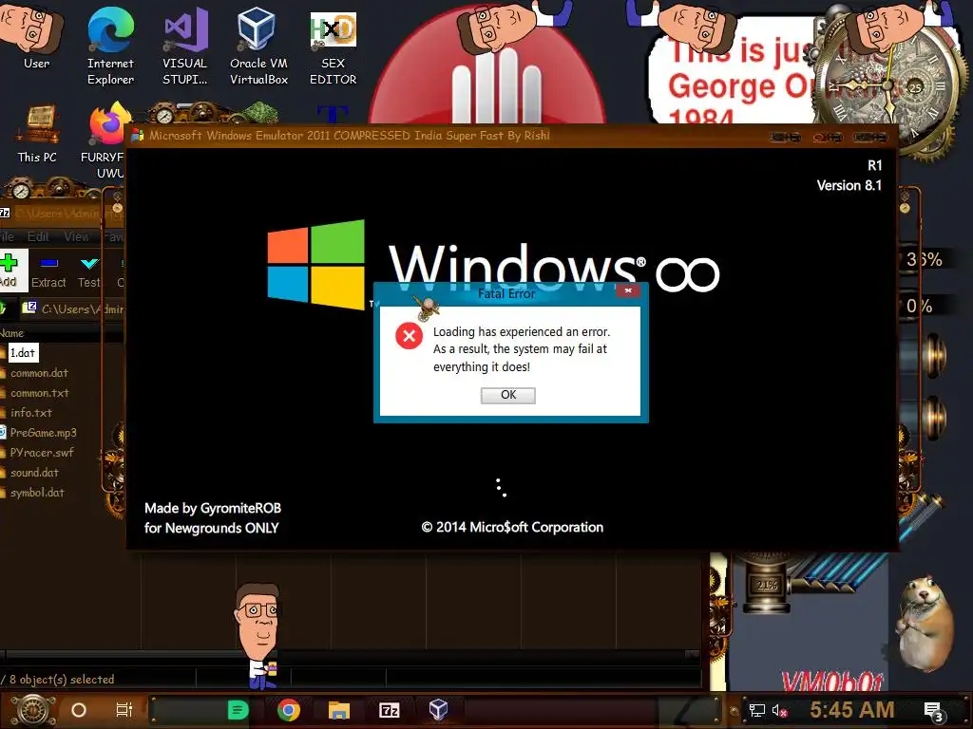Select PreGame.mp3 file

point(43,433)
